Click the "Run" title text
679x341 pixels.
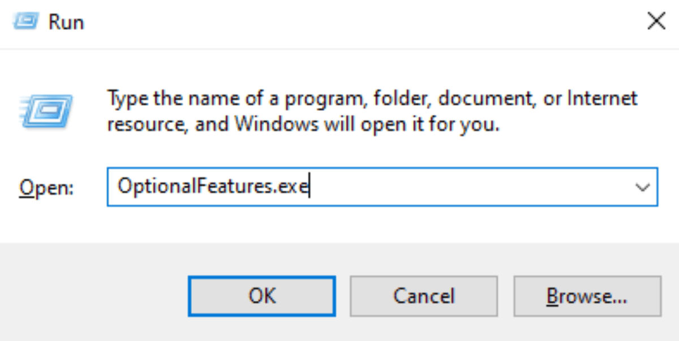click(66, 22)
